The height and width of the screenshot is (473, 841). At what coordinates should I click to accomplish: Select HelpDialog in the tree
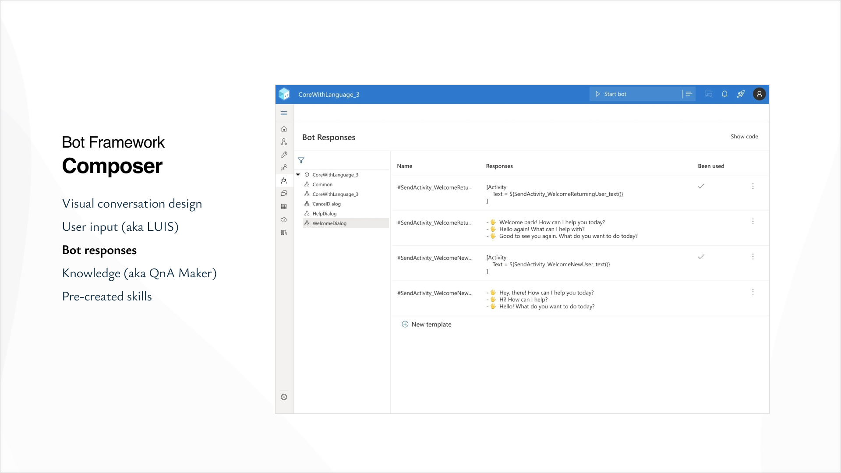tap(325, 214)
